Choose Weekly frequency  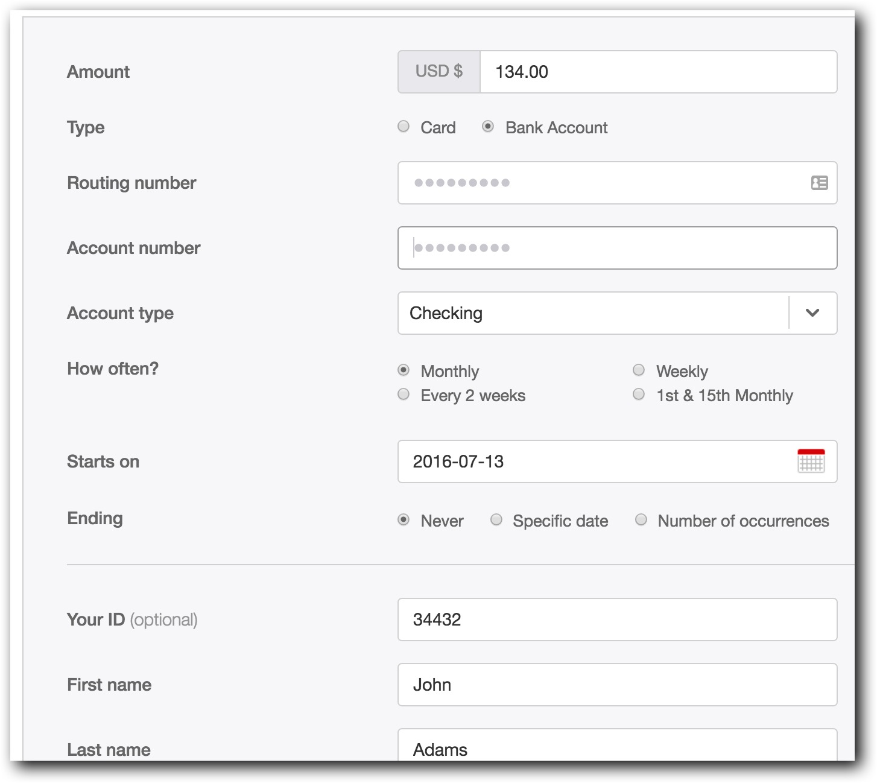pos(638,370)
